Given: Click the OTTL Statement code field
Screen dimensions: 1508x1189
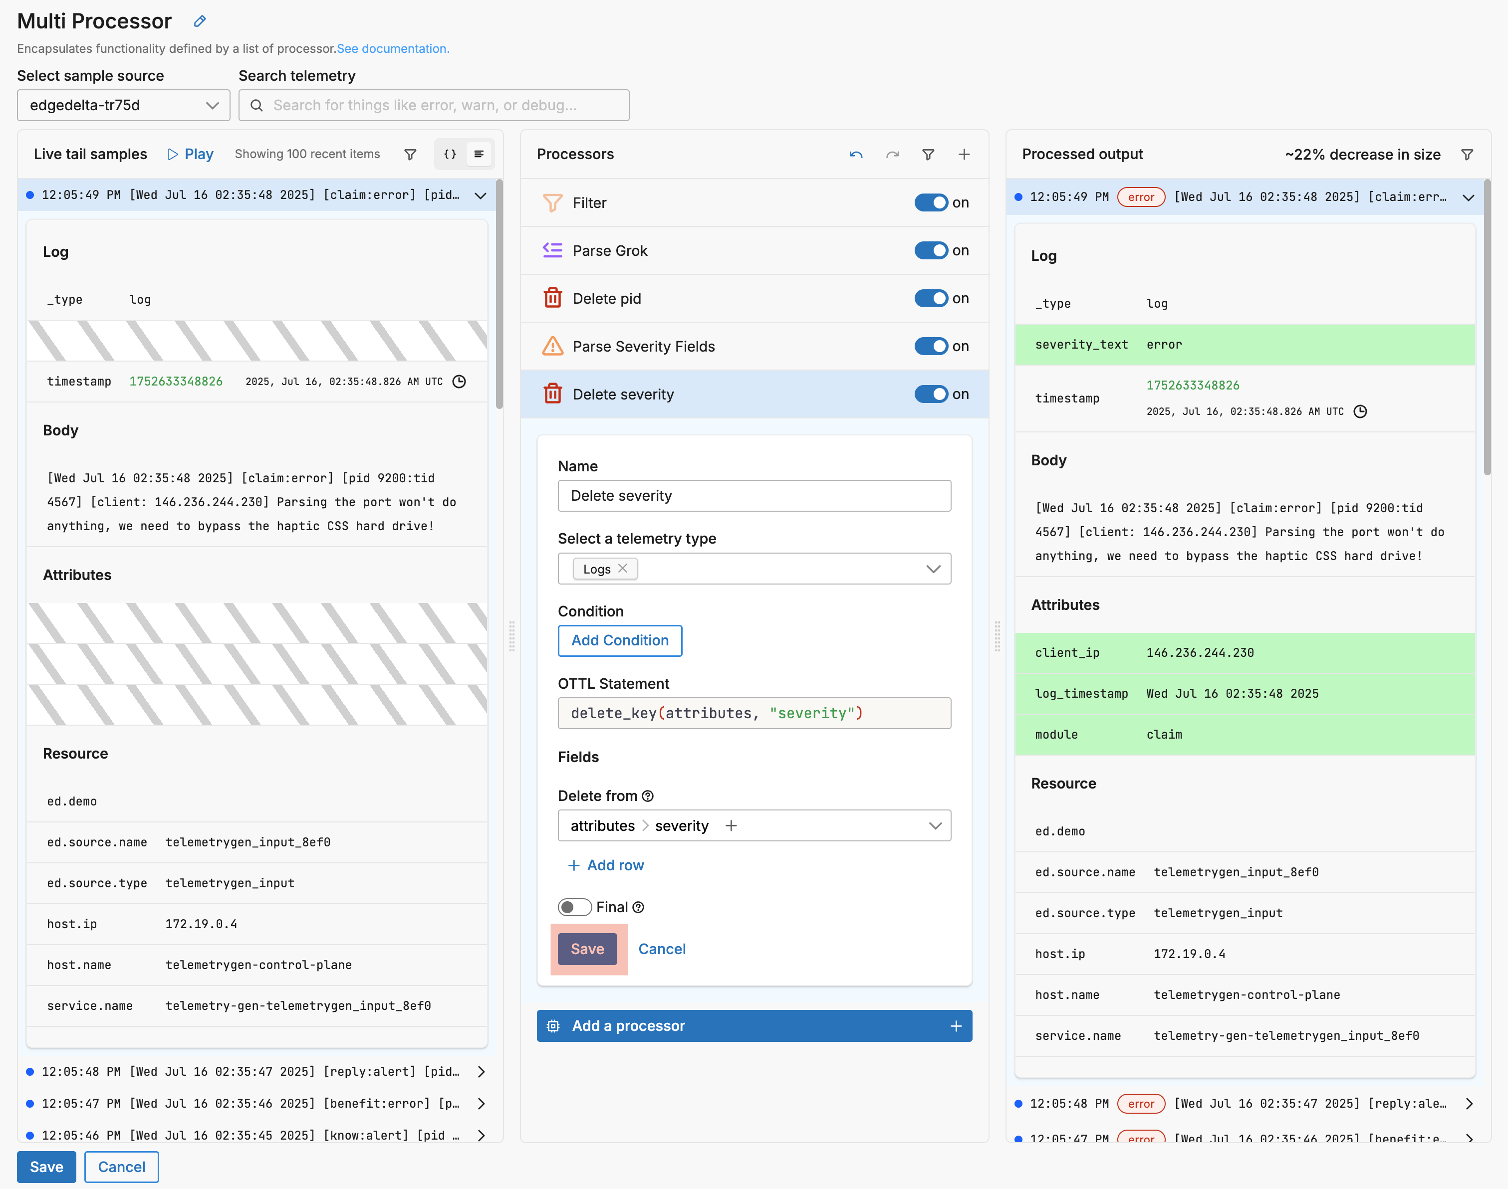Looking at the screenshot, I should 754,714.
